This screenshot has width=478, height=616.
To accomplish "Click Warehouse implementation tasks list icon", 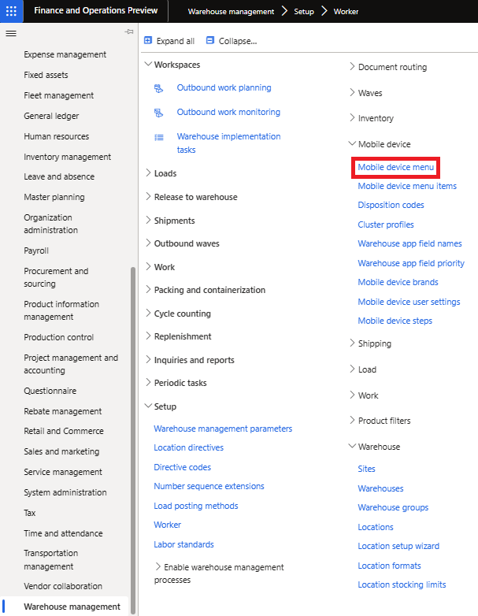I will (x=159, y=138).
